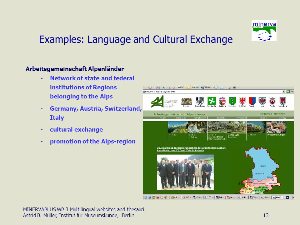Click slide number 13

coord(266,215)
